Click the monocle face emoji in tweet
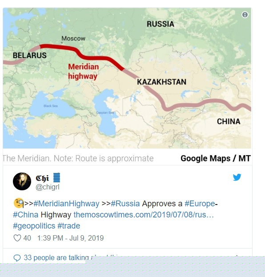The image size is (265, 277). click(19, 203)
